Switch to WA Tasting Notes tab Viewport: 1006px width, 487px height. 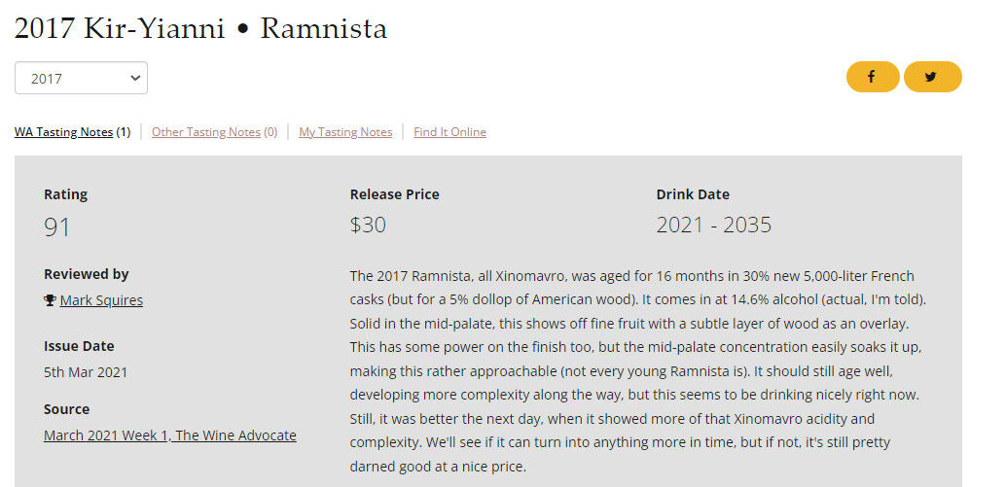tap(64, 132)
